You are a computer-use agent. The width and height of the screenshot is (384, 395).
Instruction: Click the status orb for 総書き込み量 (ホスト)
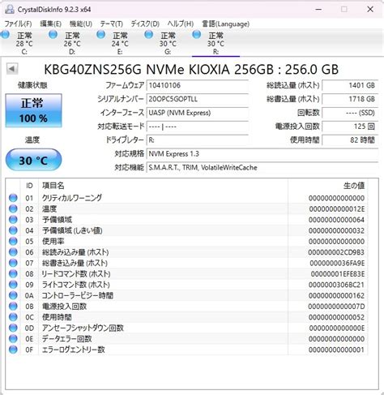13,263
